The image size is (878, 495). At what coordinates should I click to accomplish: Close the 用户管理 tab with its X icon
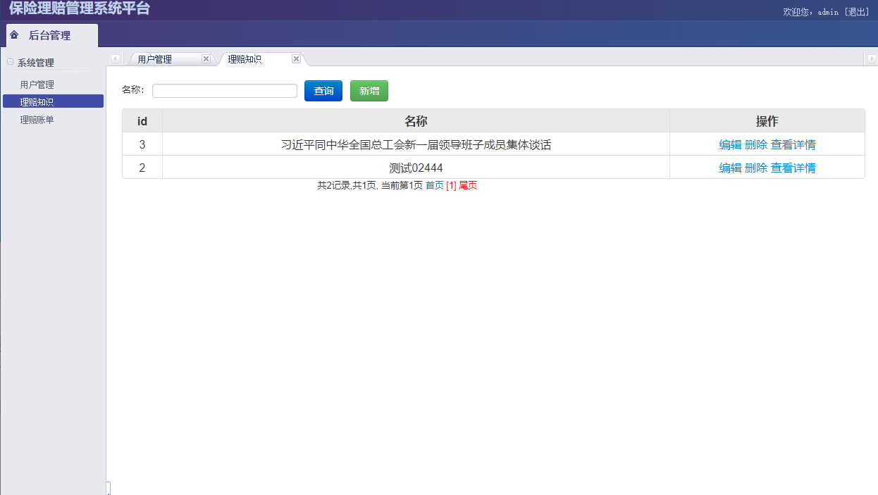click(x=206, y=58)
